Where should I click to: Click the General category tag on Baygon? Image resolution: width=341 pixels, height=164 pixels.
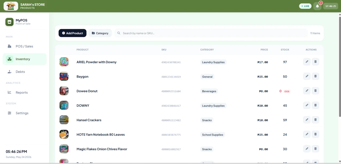[207, 77]
